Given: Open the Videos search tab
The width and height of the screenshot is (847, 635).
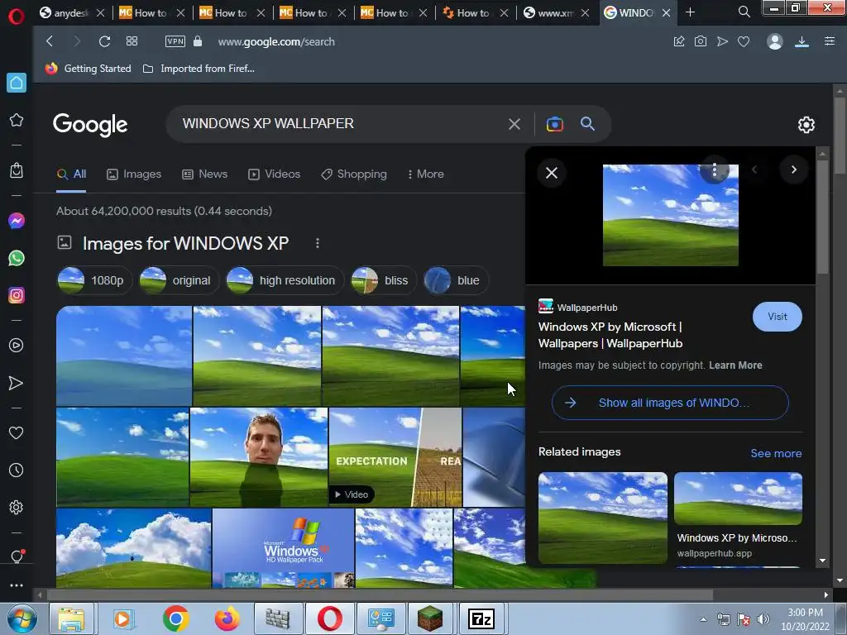Looking at the screenshot, I should click(x=274, y=174).
